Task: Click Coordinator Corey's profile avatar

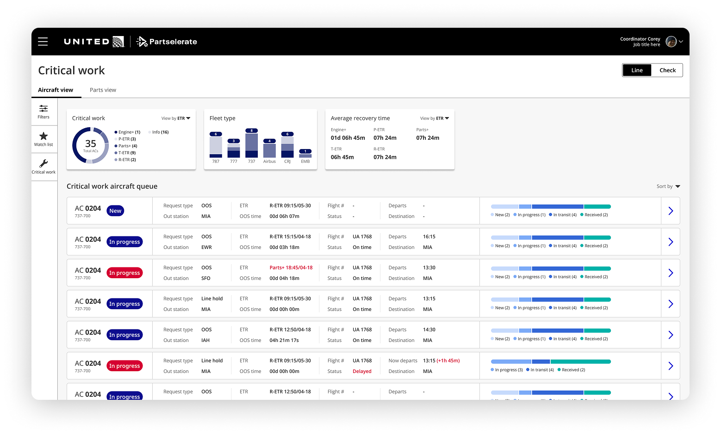Action: [671, 41]
